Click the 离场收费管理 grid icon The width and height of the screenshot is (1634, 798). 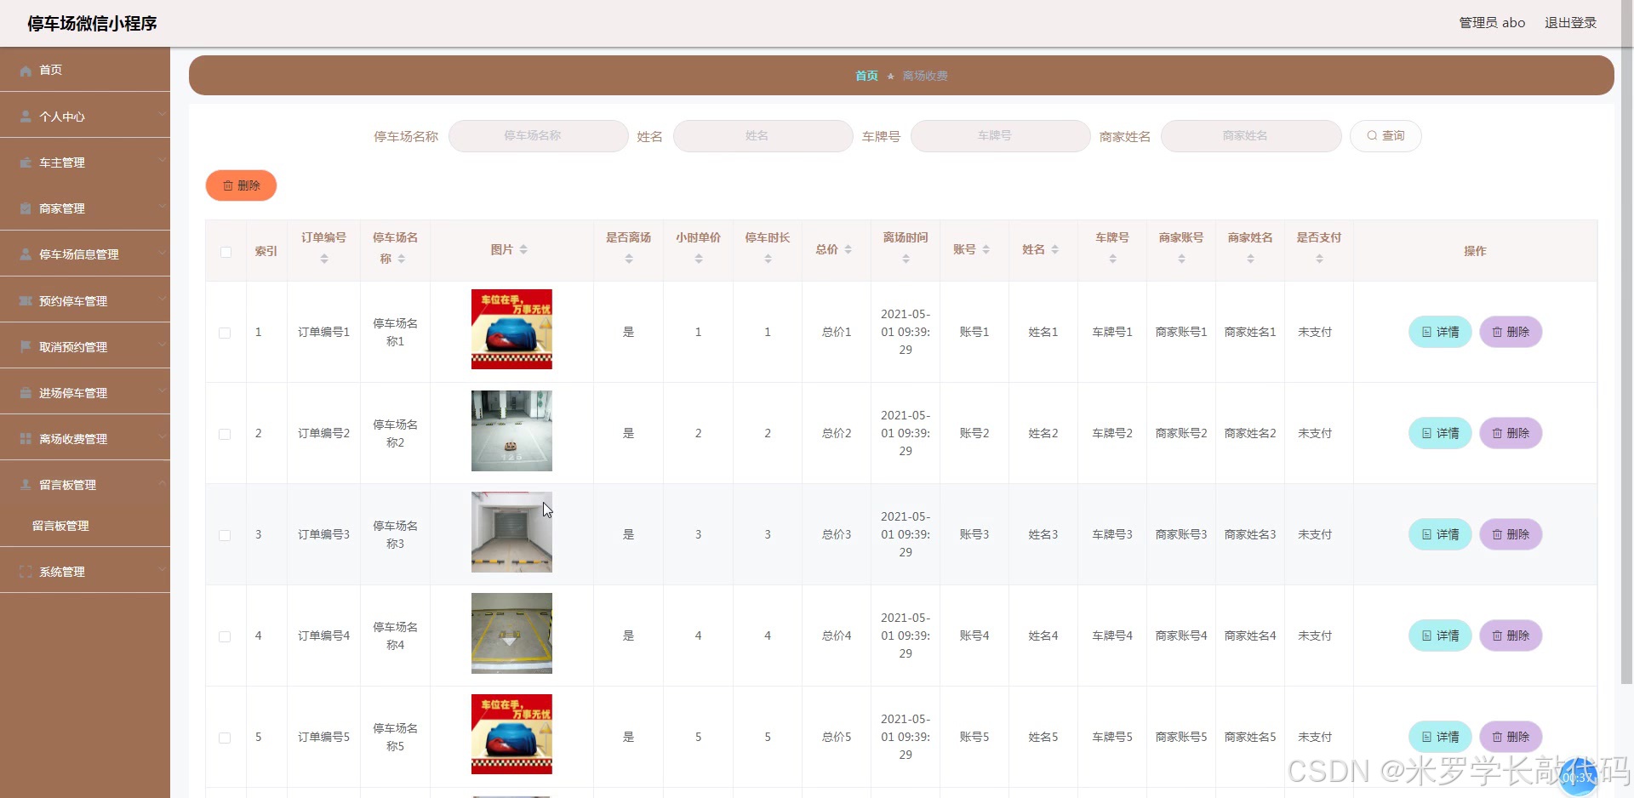click(26, 439)
